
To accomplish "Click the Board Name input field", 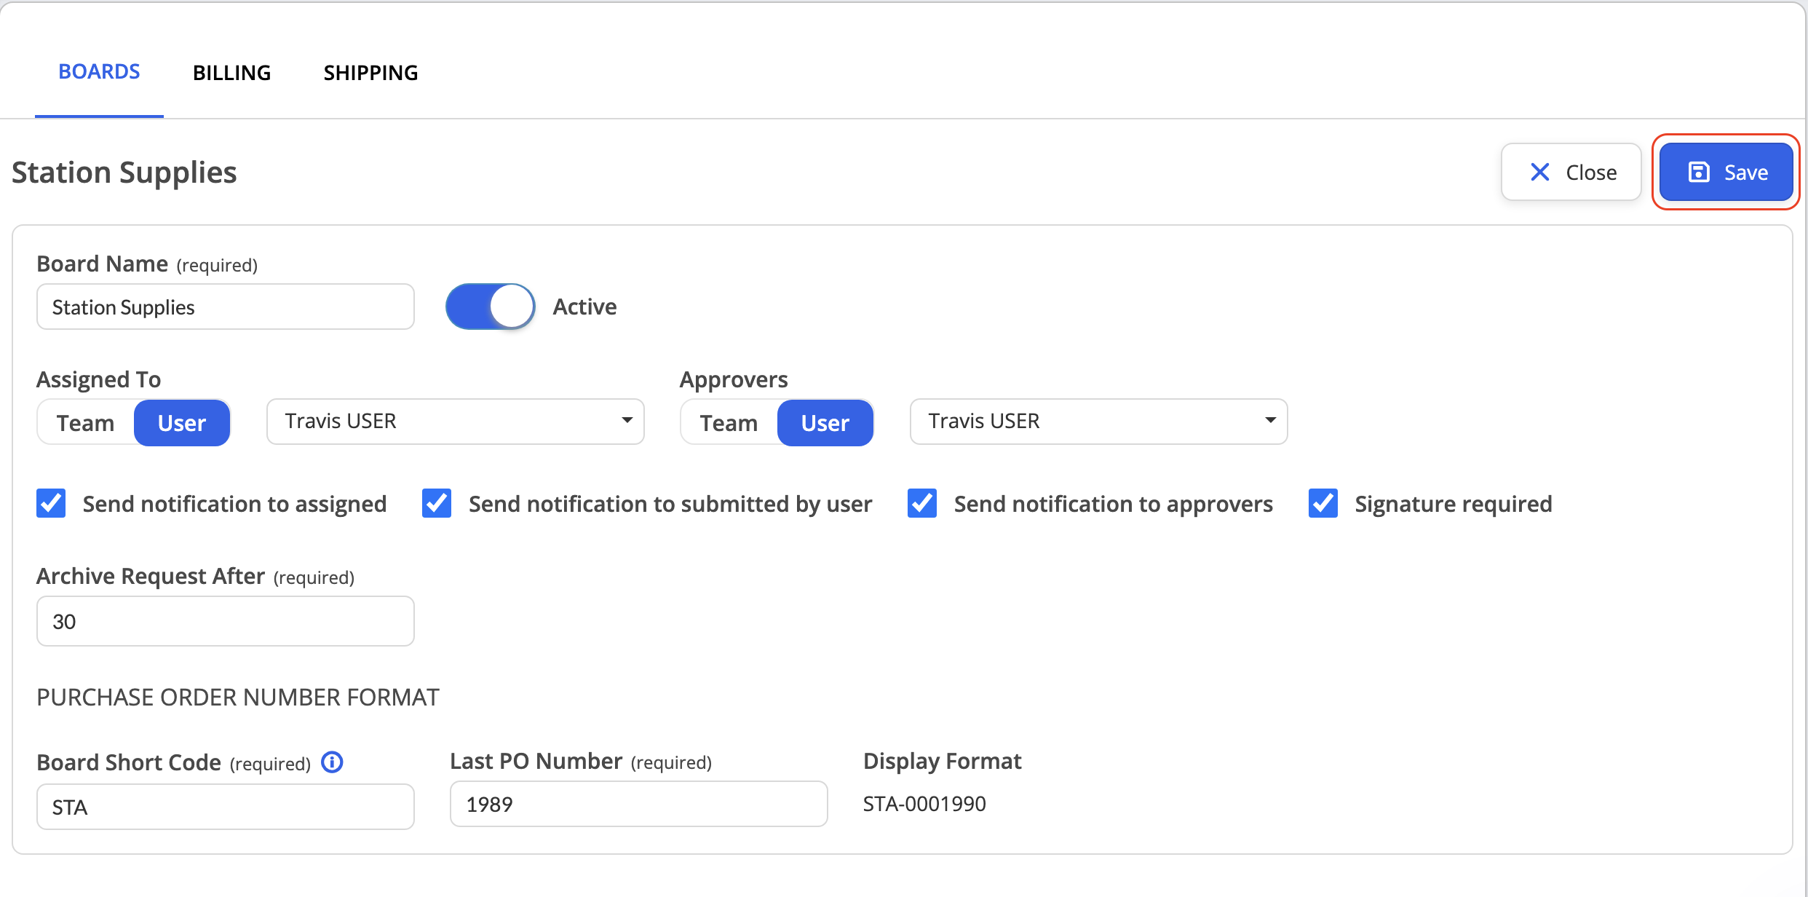I will click(226, 307).
